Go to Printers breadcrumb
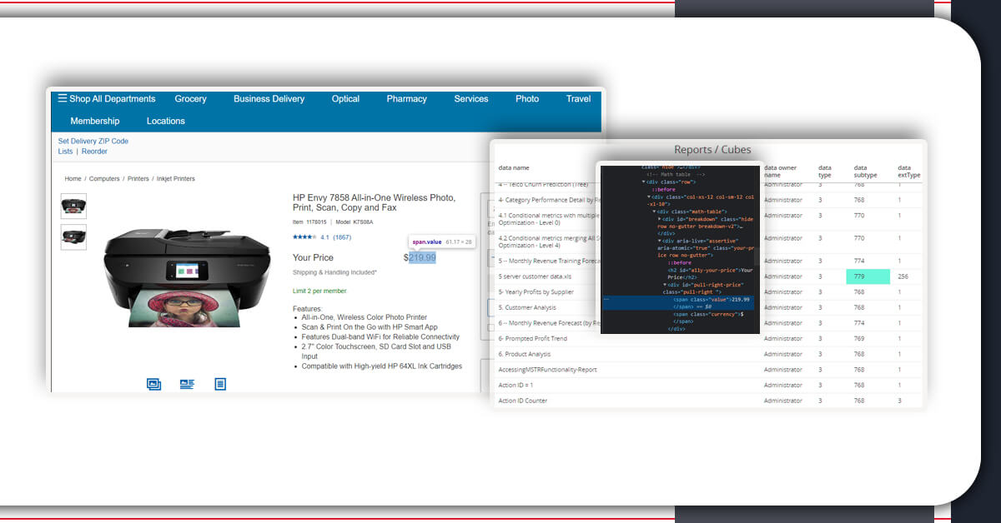1001x523 pixels. pos(138,179)
